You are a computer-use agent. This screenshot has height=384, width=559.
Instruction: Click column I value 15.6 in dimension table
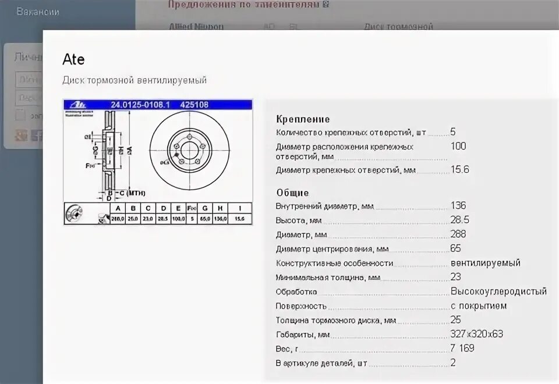[240, 219]
